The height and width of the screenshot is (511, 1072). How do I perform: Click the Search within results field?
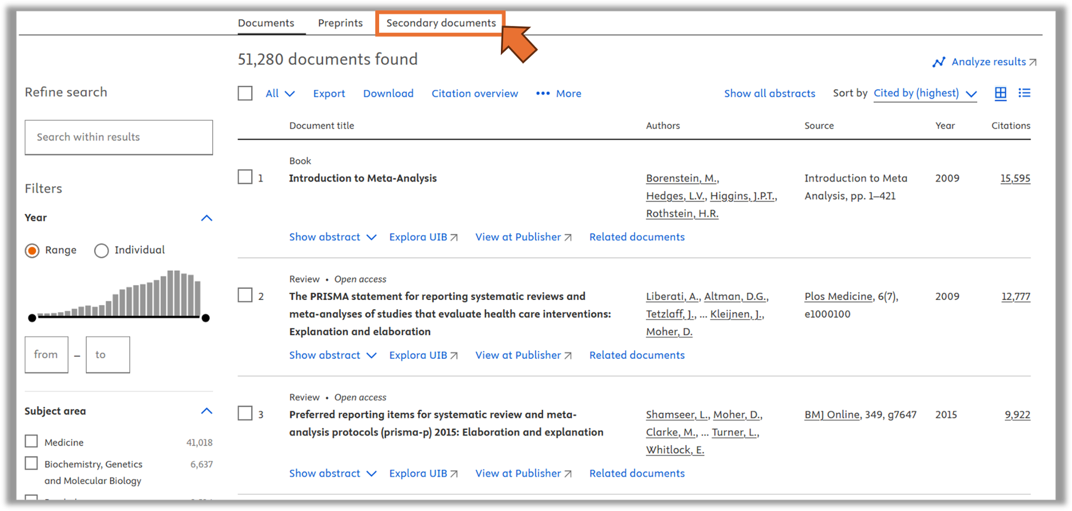tap(118, 137)
